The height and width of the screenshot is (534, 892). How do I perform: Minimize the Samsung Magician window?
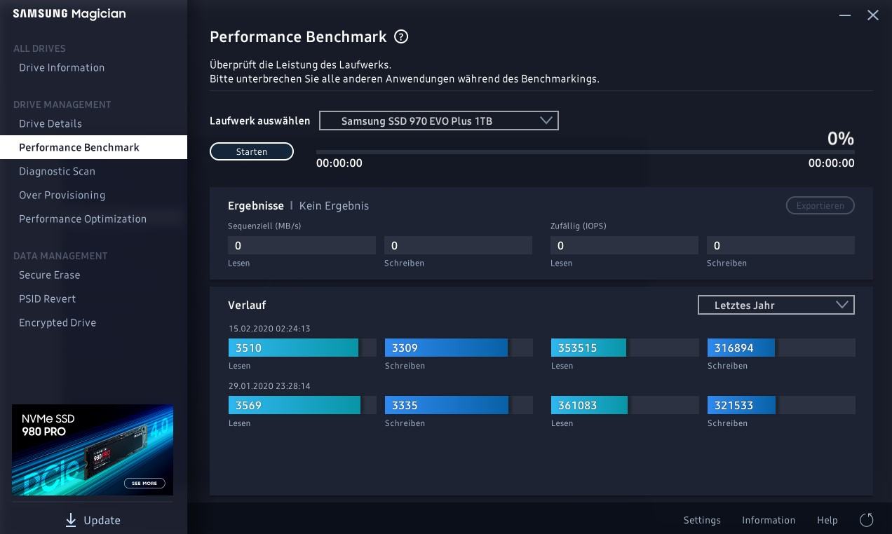845,15
